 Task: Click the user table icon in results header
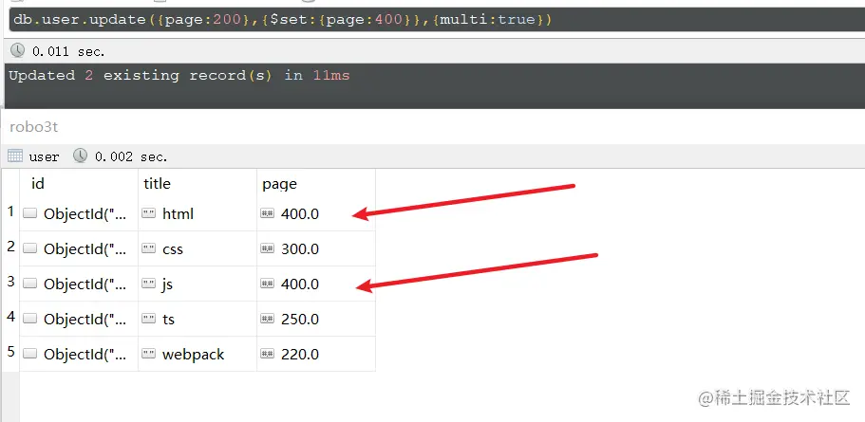[x=15, y=156]
